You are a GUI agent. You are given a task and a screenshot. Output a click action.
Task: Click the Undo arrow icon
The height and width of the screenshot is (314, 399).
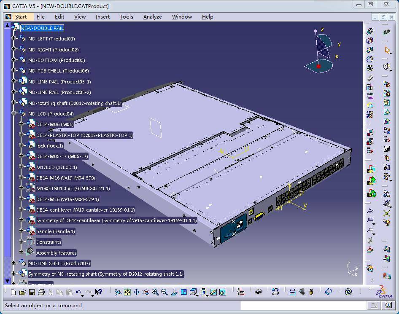click(x=79, y=292)
